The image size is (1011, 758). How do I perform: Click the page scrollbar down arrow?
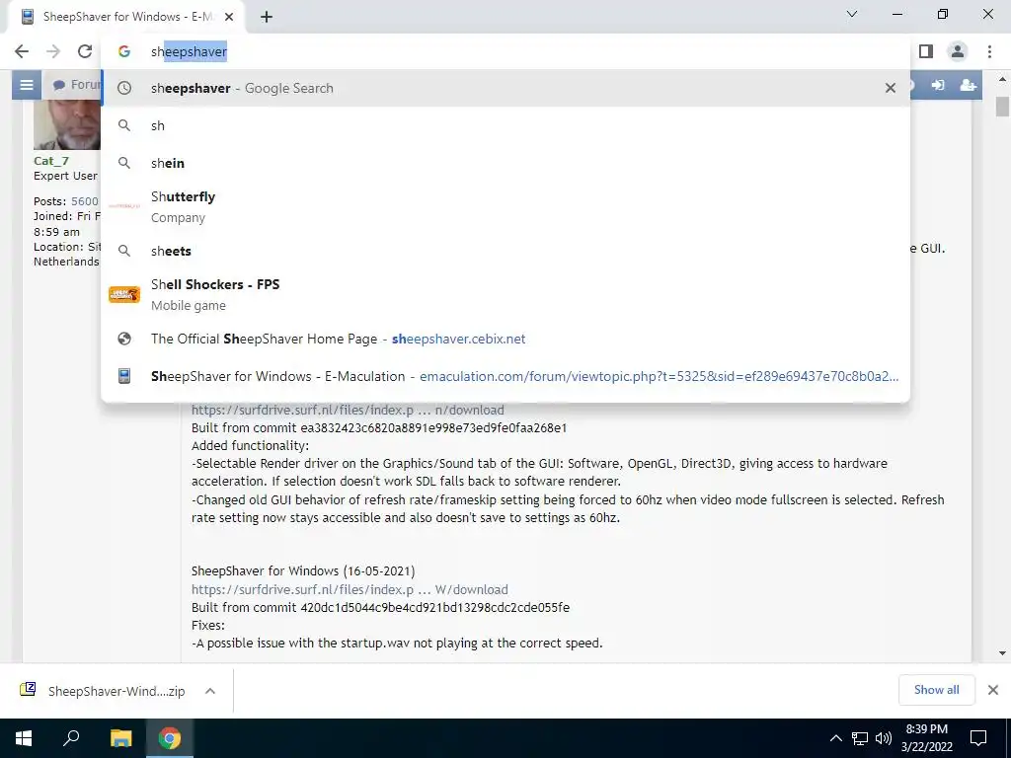tap(1003, 653)
